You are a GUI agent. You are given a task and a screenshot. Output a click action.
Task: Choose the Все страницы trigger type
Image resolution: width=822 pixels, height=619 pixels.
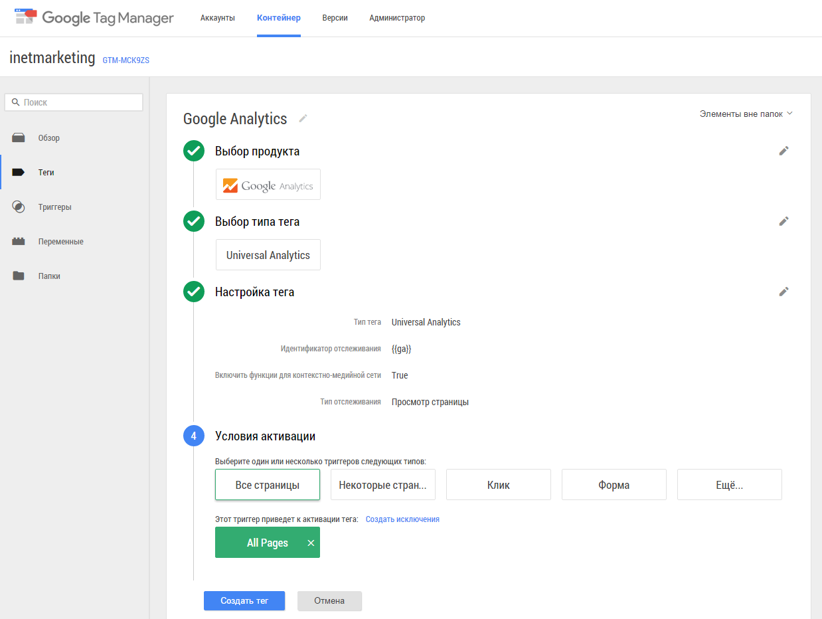(x=268, y=485)
